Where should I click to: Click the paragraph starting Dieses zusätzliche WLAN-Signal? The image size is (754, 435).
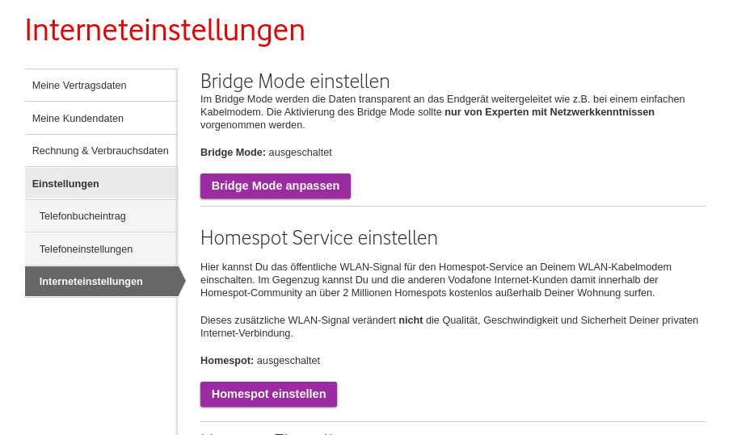tap(449, 326)
